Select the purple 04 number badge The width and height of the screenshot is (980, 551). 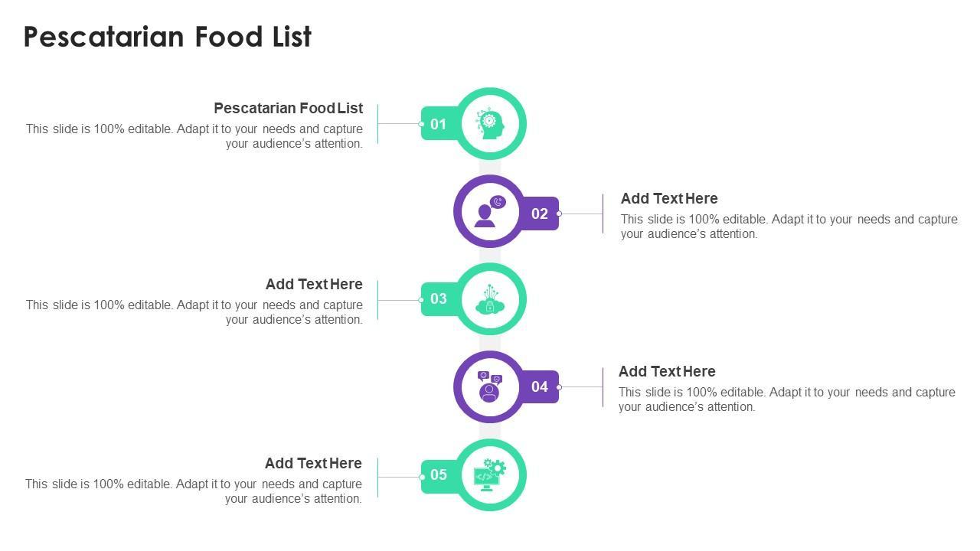tap(540, 386)
